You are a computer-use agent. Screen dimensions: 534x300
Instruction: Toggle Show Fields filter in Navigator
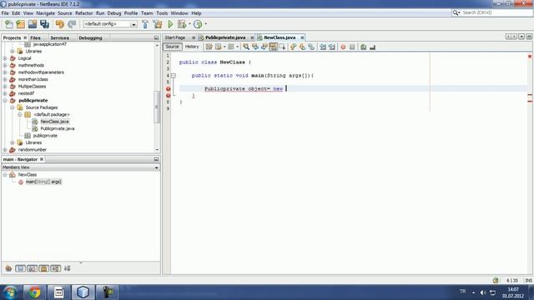point(20,268)
